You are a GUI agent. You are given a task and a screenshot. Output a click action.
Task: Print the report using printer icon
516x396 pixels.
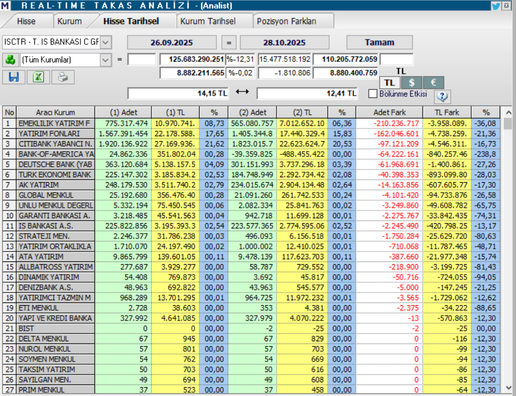(x=63, y=77)
